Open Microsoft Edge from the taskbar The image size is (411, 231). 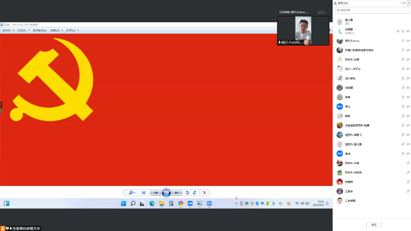[152, 204]
